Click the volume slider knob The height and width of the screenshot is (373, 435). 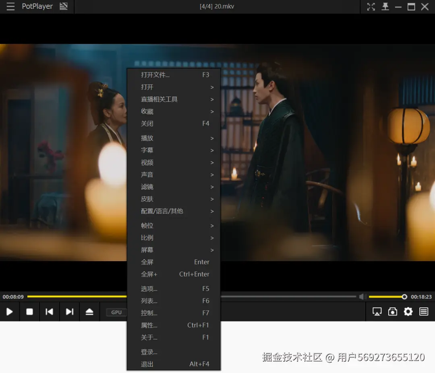[x=404, y=297]
